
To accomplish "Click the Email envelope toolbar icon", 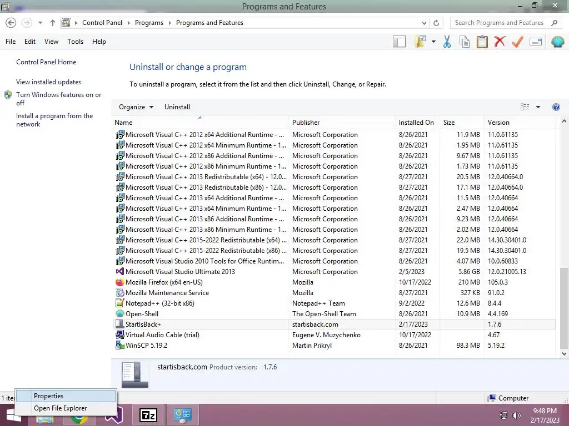I will point(536,42).
